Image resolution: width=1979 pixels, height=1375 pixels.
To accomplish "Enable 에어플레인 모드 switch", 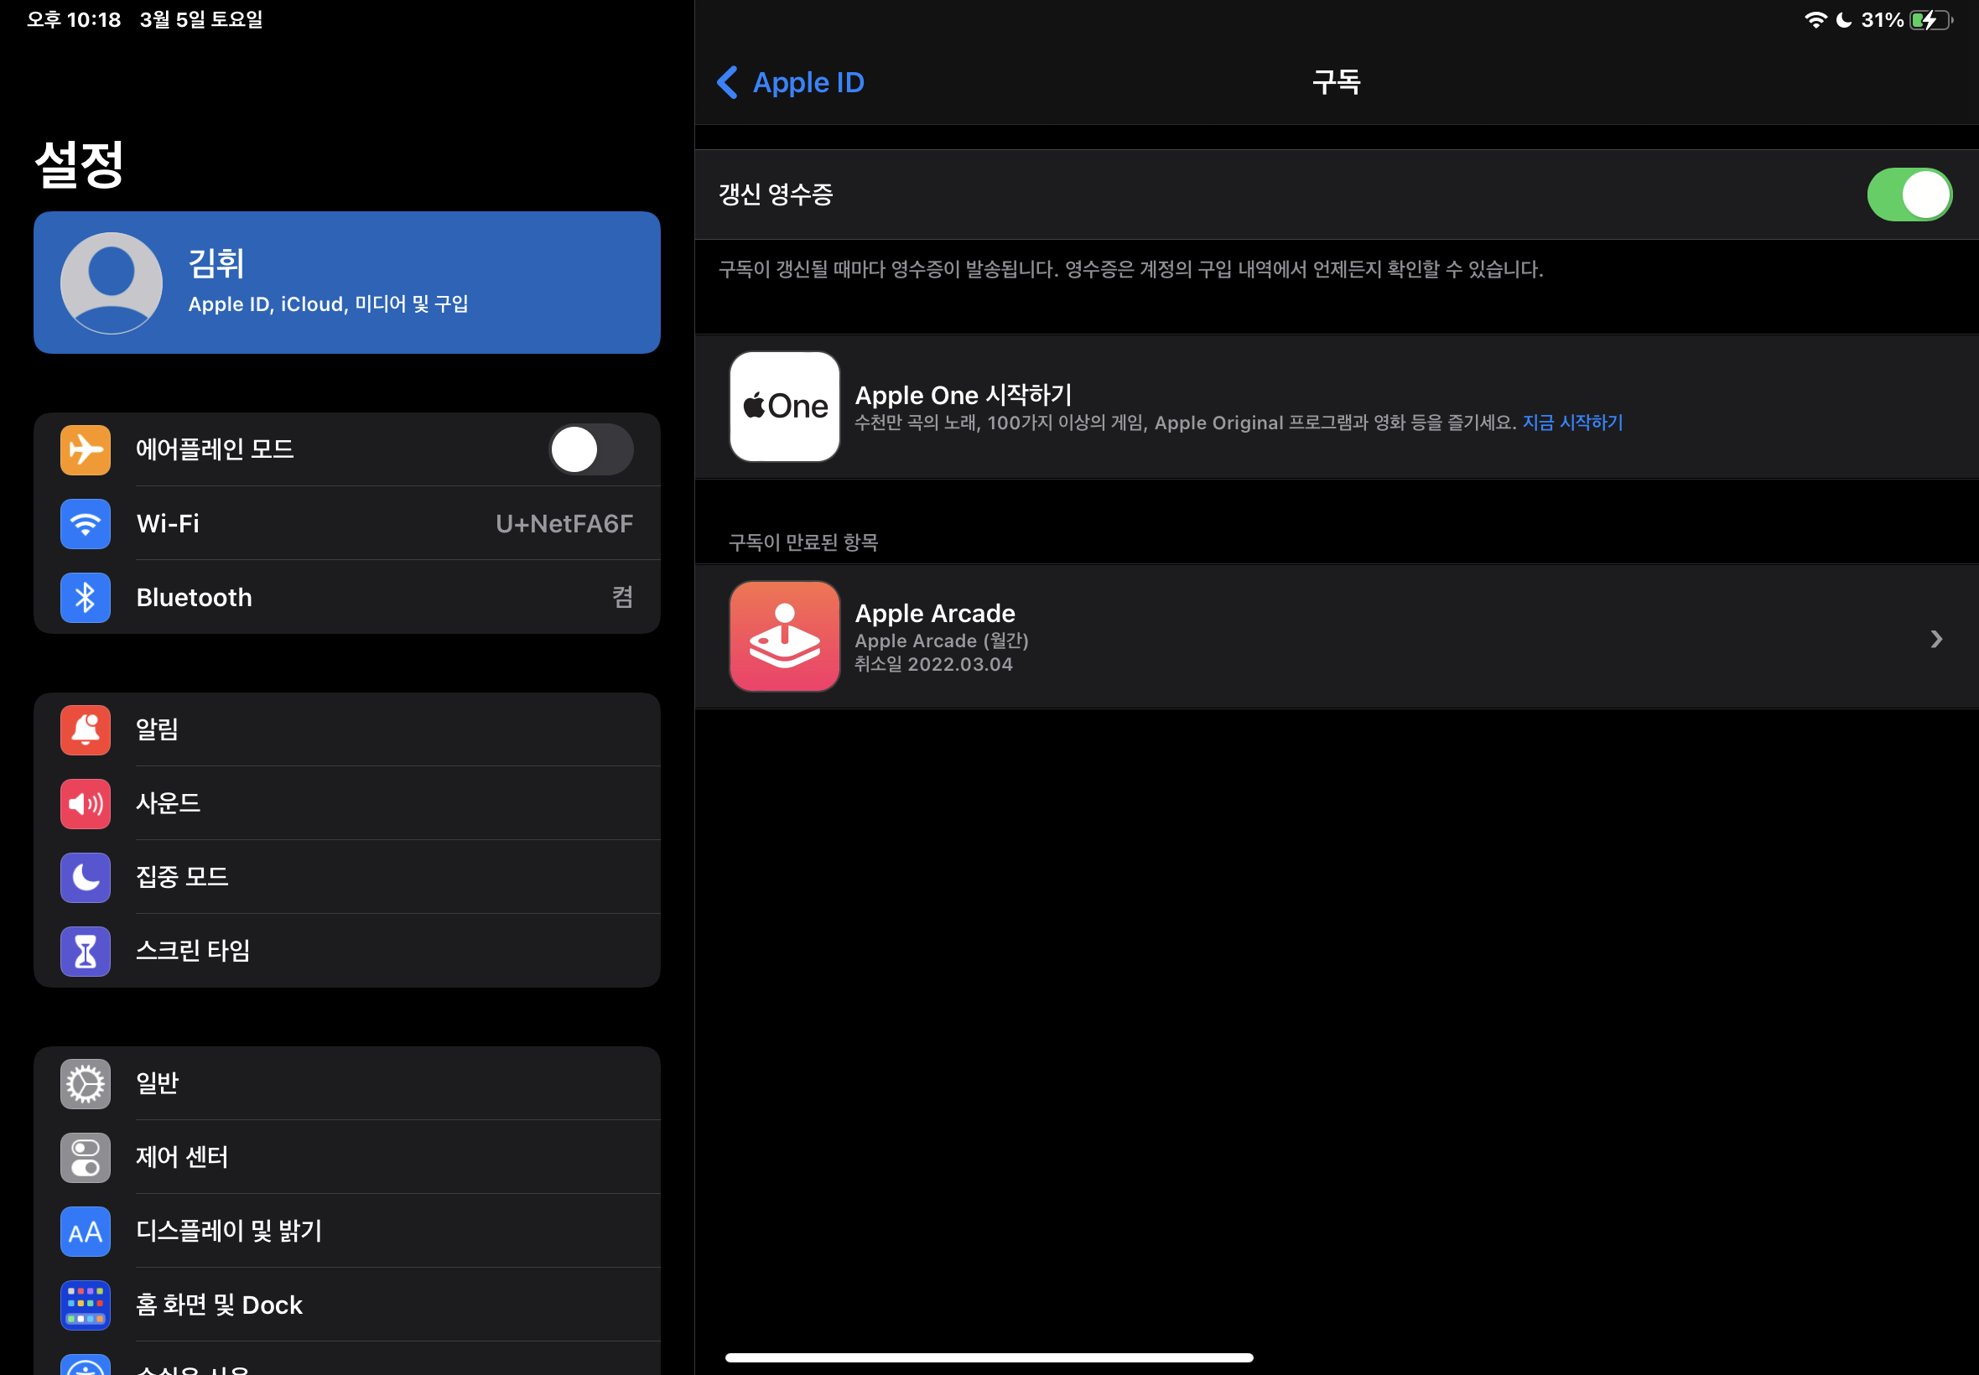I will click(x=591, y=449).
